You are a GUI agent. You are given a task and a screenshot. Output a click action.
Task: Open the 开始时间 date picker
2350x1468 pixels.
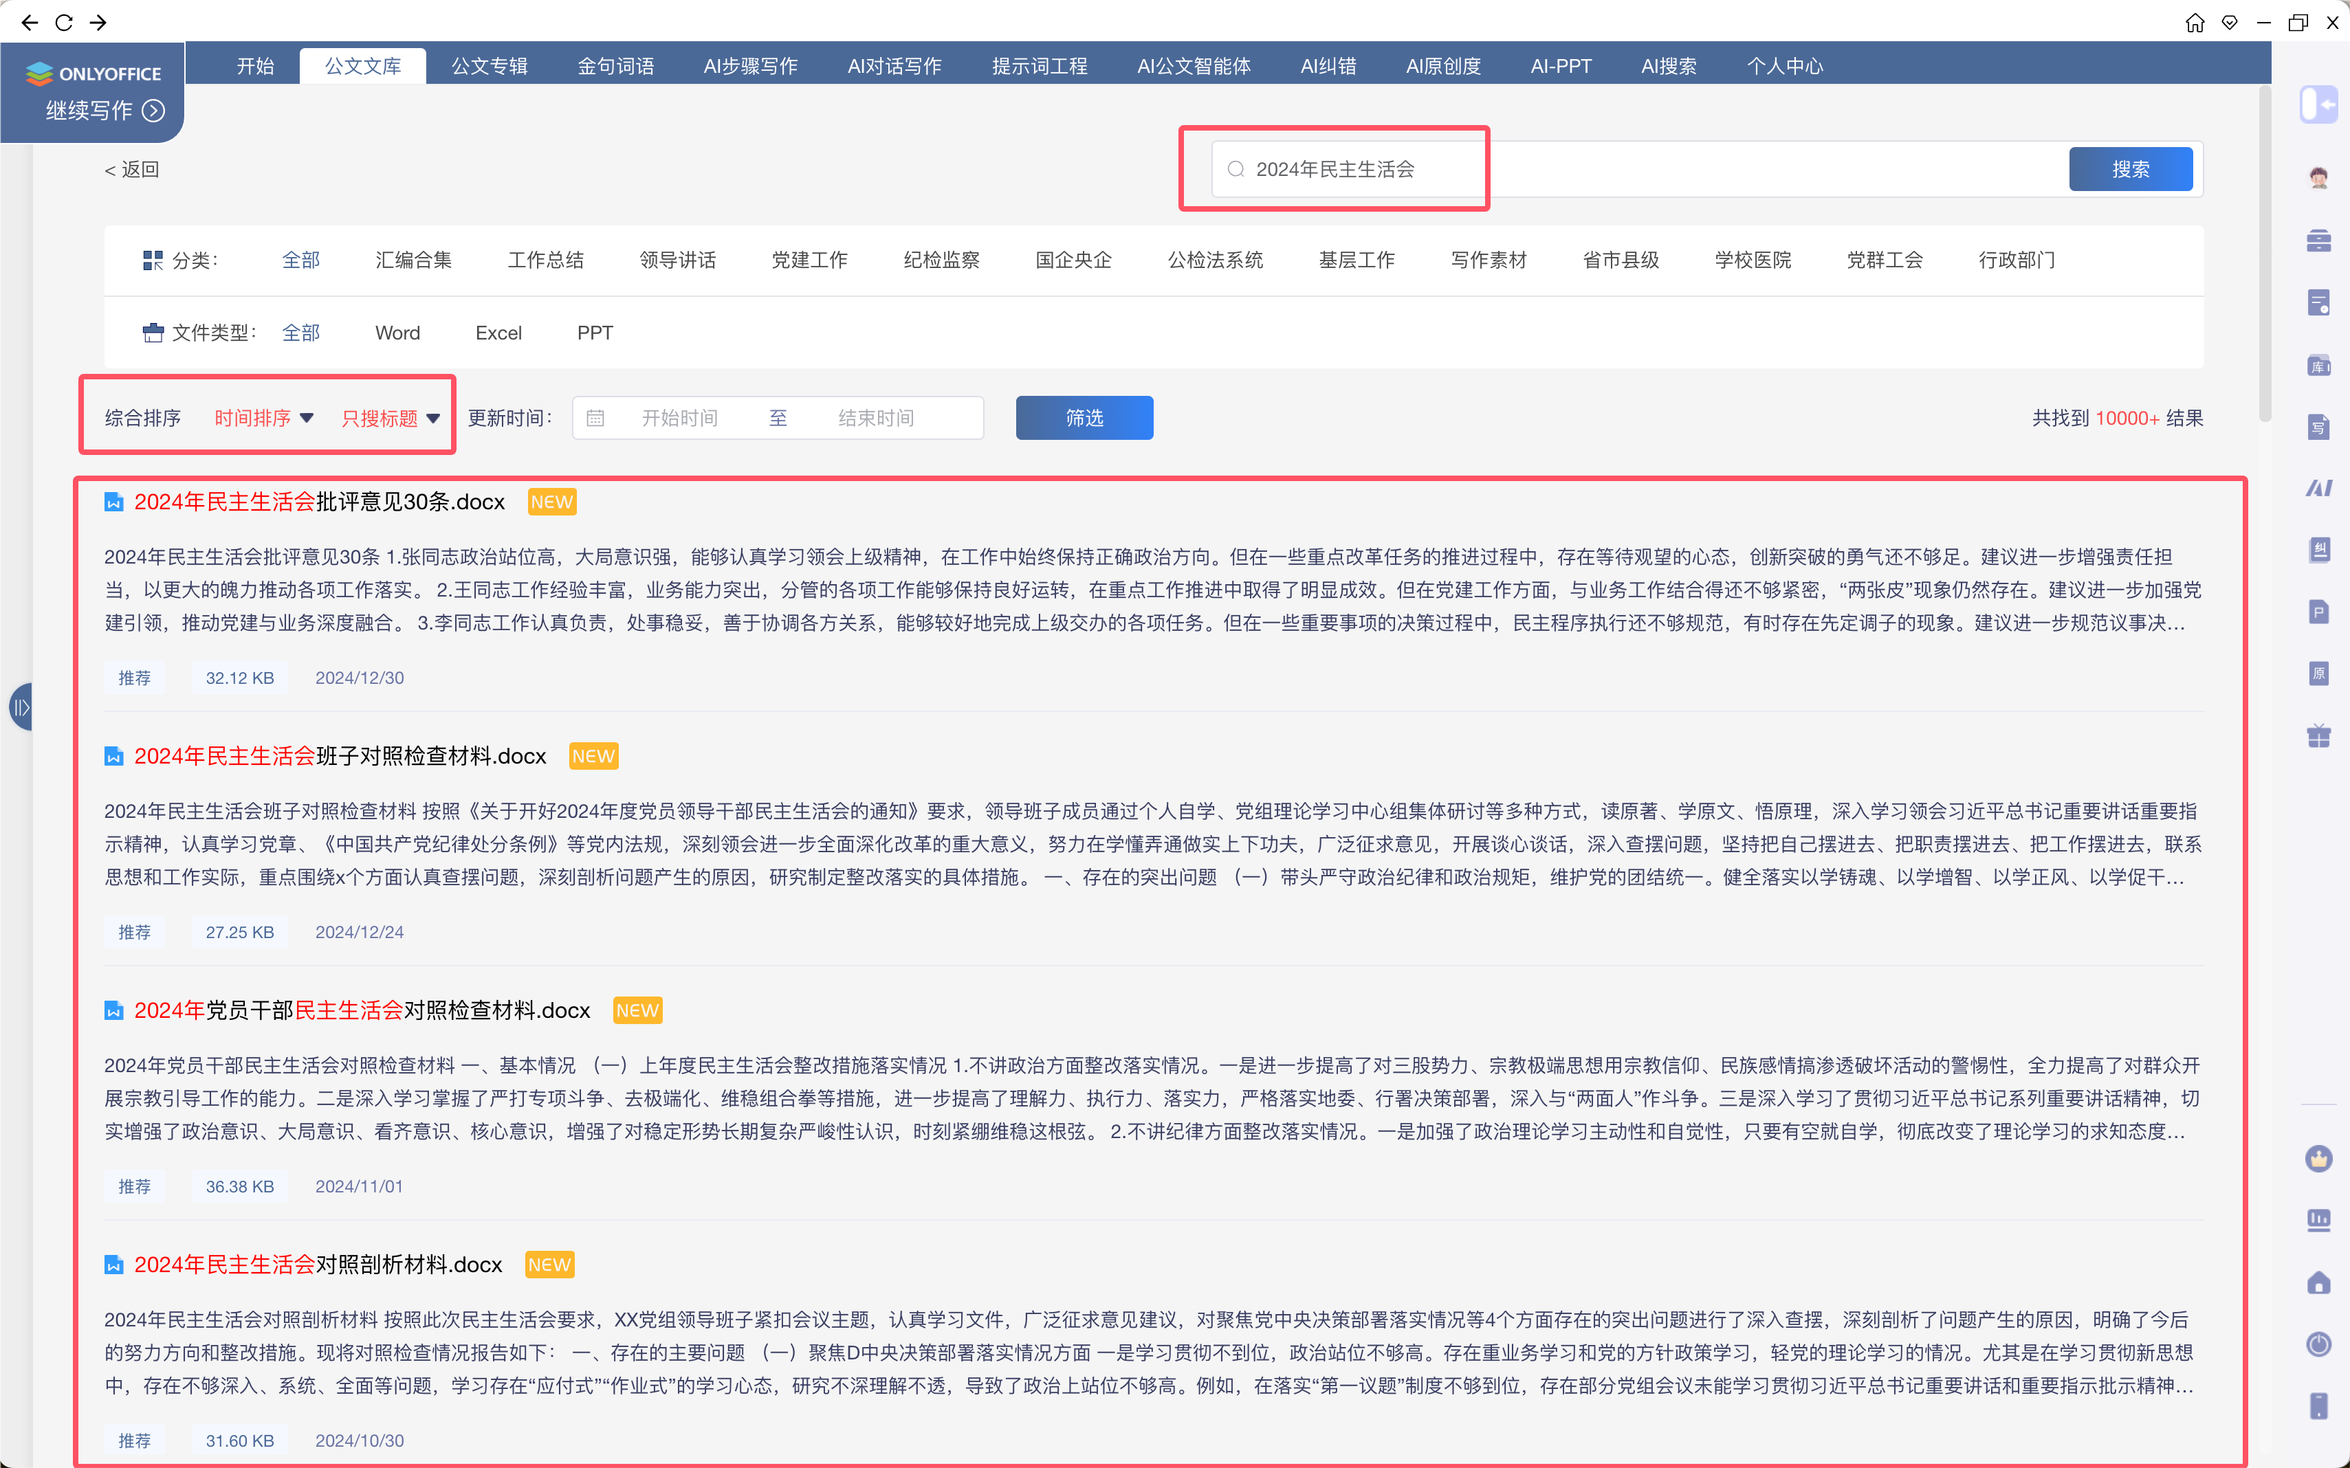click(x=679, y=419)
